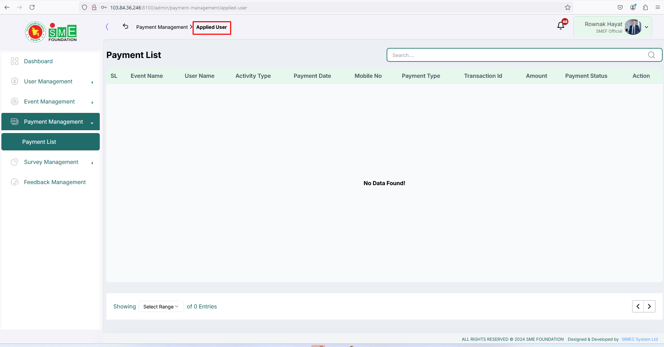Click the User Name column header
Viewport: 664px width, 347px height.
pos(200,76)
